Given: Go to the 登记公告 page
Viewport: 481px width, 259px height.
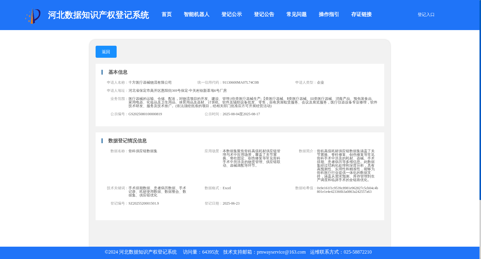Looking at the screenshot, I should [x=264, y=14].
